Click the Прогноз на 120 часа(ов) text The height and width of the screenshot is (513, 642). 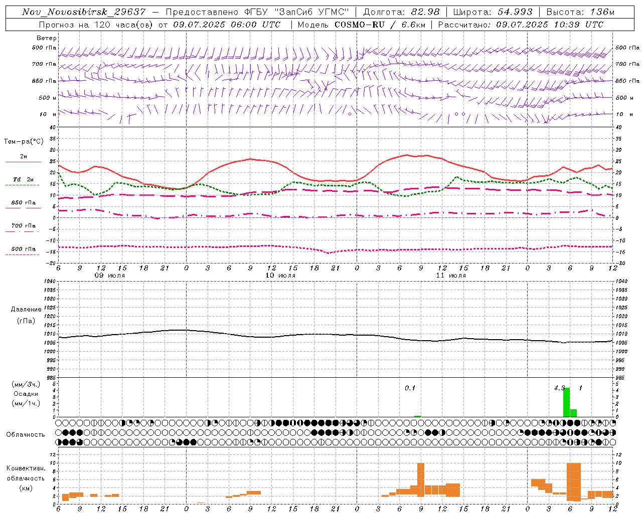(x=97, y=25)
